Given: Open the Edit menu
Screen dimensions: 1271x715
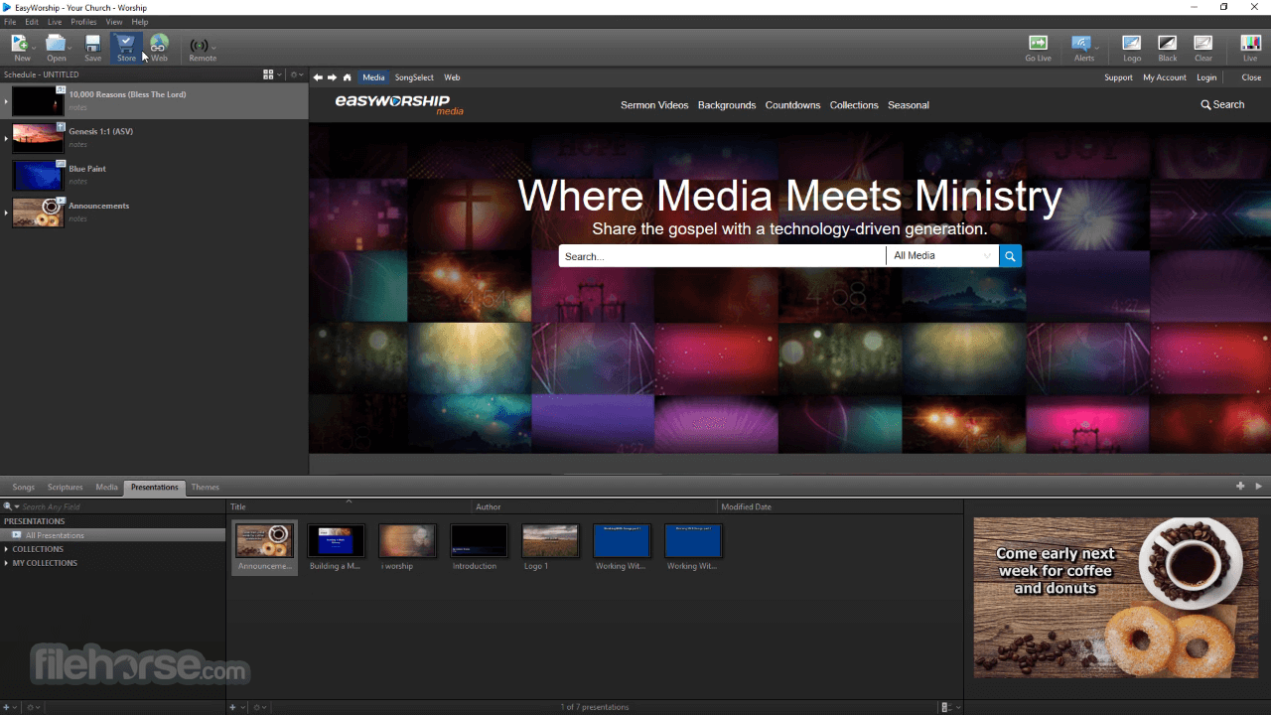Looking at the screenshot, I should [32, 22].
